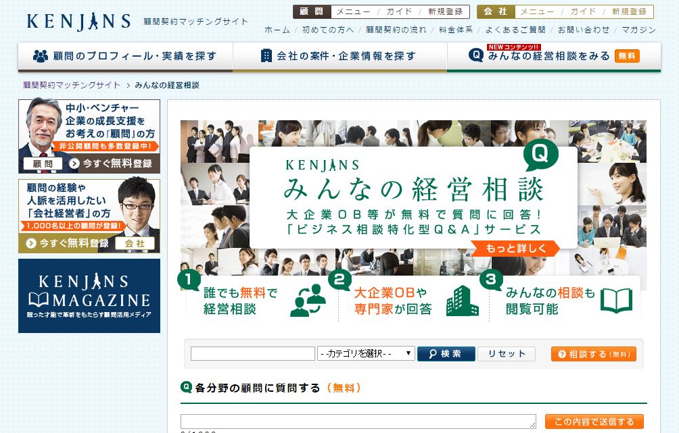The width and height of the screenshot is (679, 433).
Task: Click the arrow icon beside 今すぐ無料登録 on 会社 banner
Action: click(30, 243)
